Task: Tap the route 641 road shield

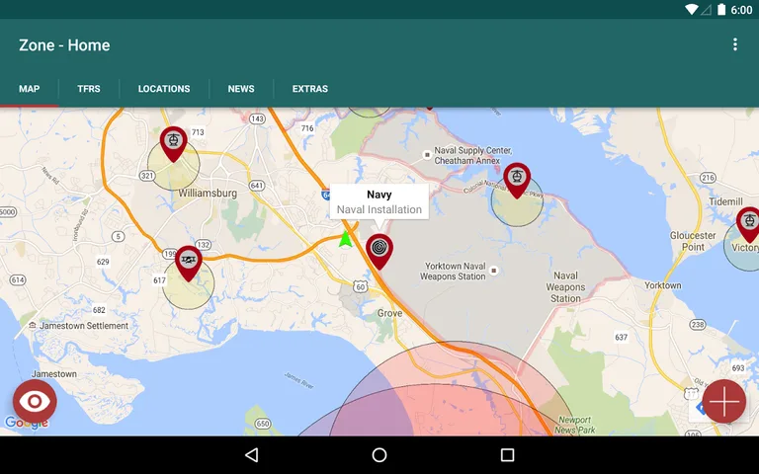Action: [257, 186]
